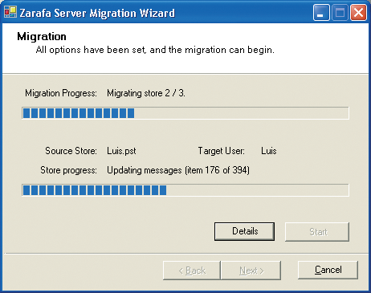Click the Target User value Luis
371x293 pixels.
point(269,151)
